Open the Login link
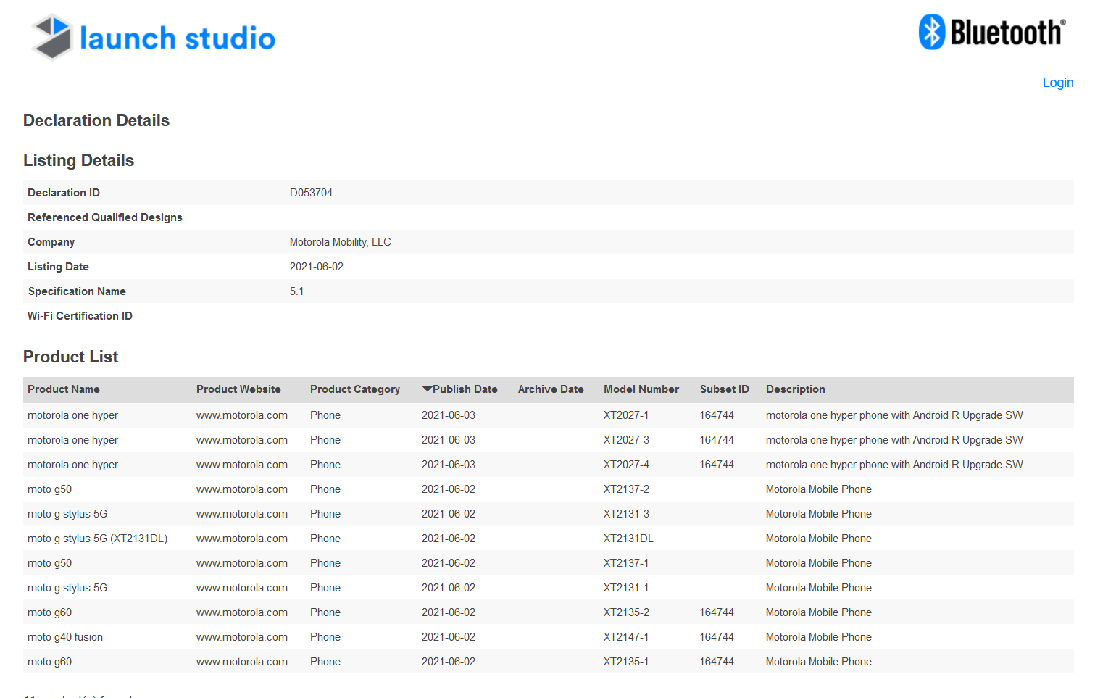 tap(1057, 83)
